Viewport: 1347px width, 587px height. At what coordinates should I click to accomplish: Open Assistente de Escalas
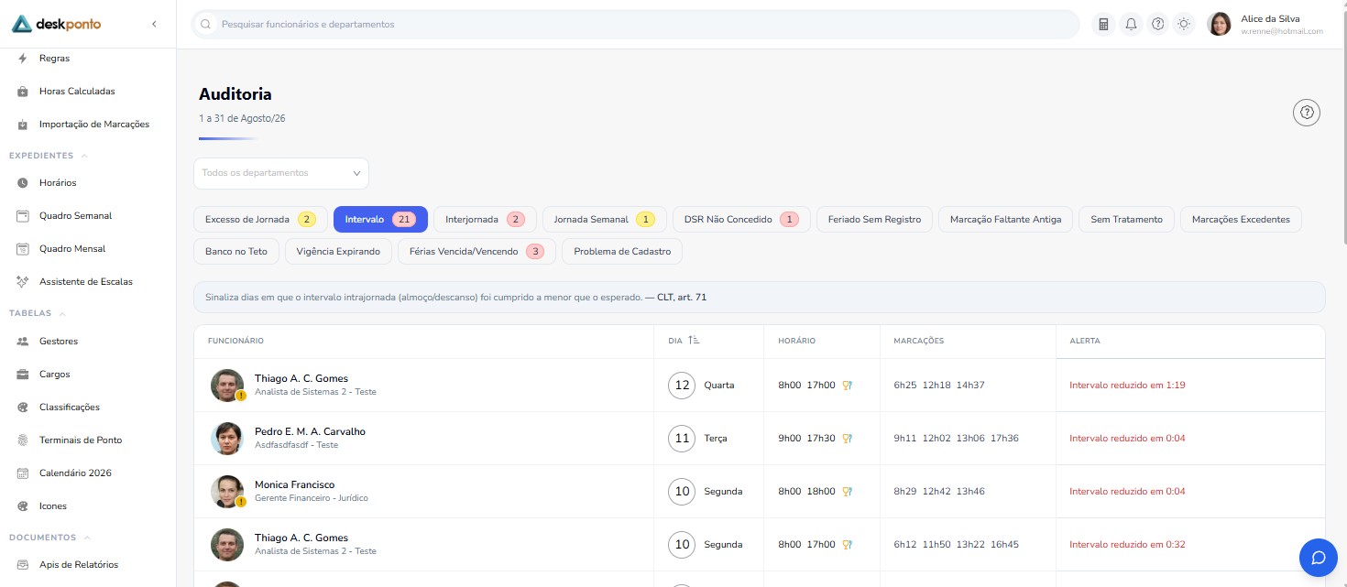[88, 282]
